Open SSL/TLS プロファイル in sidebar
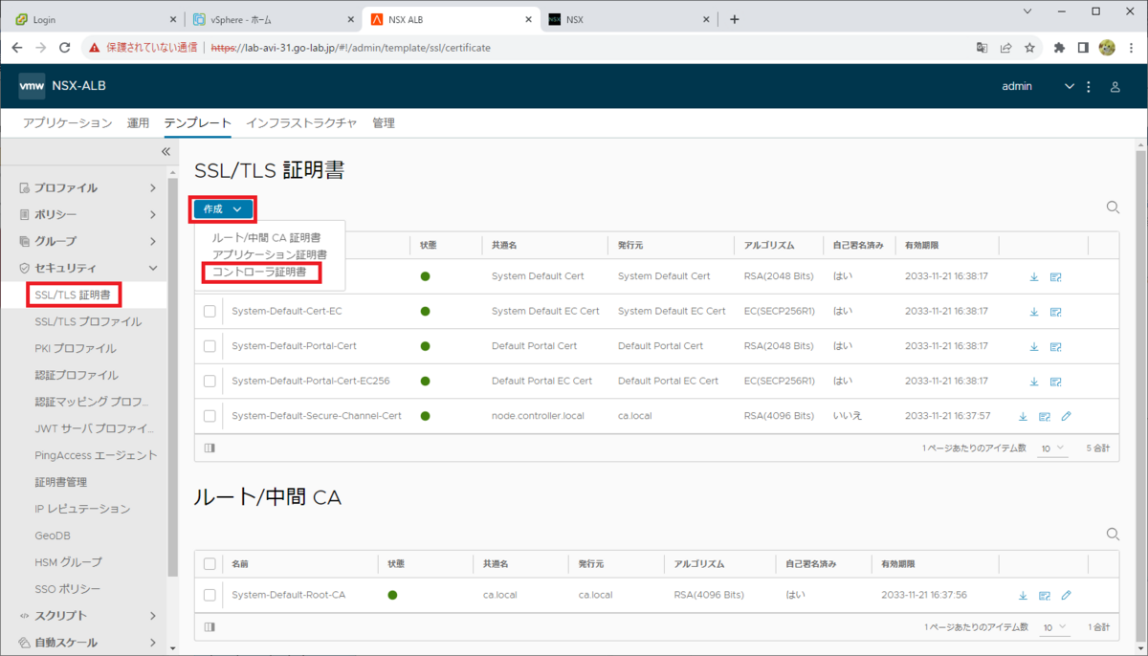Screen dimensions: 1148x656 [x=88, y=322]
